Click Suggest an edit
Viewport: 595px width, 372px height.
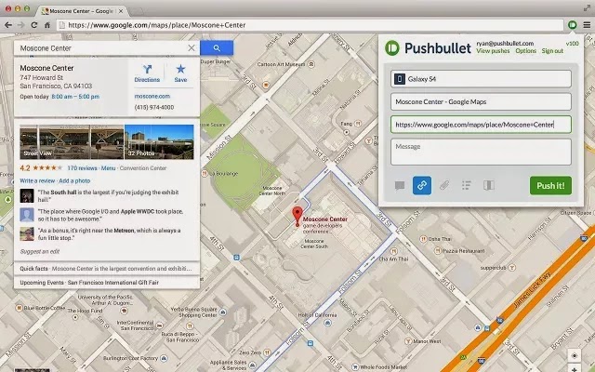tap(40, 251)
